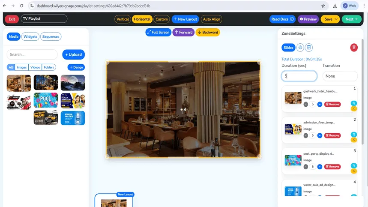
Task: Select the Custom orientation option
Action: (x=162, y=19)
